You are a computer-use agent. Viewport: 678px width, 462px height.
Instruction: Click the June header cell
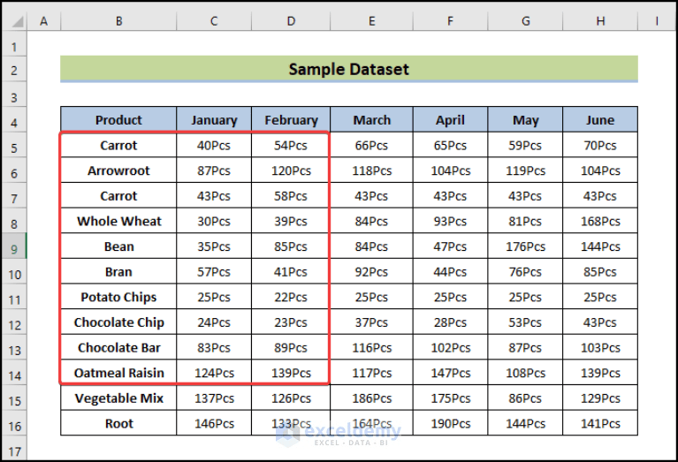click(600, 120)
